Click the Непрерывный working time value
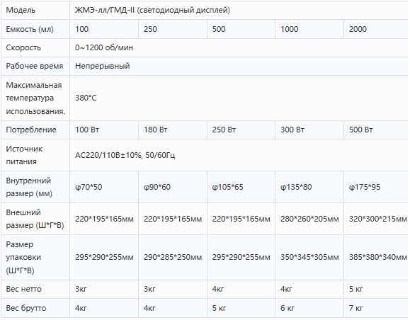 coord(239,66)
